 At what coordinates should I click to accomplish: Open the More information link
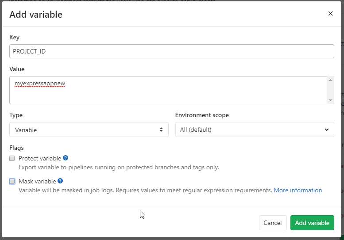pyautogui.click(x=298, y=190)
